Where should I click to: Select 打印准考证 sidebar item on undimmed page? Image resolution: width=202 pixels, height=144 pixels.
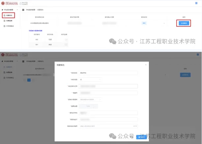[9, 26]
